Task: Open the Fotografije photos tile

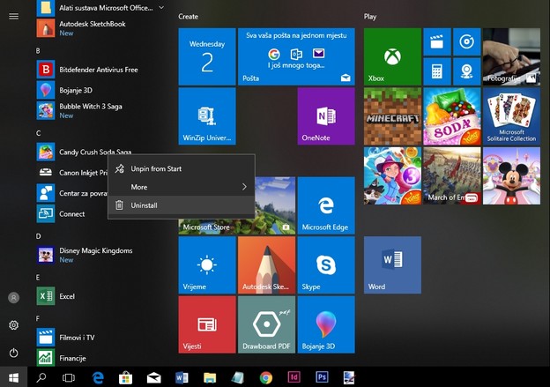Action: point(511,56)
